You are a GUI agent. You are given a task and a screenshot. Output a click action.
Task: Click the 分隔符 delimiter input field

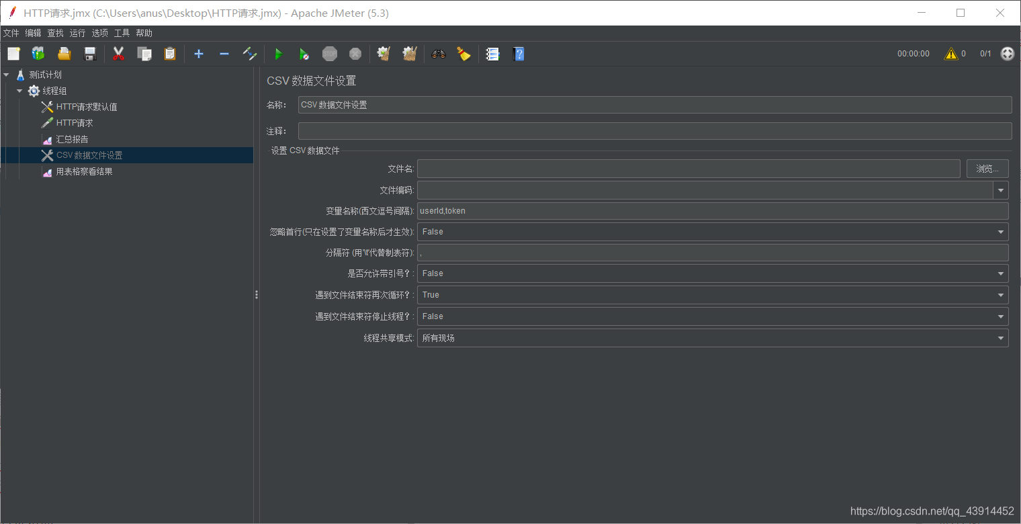coord(713,253)
